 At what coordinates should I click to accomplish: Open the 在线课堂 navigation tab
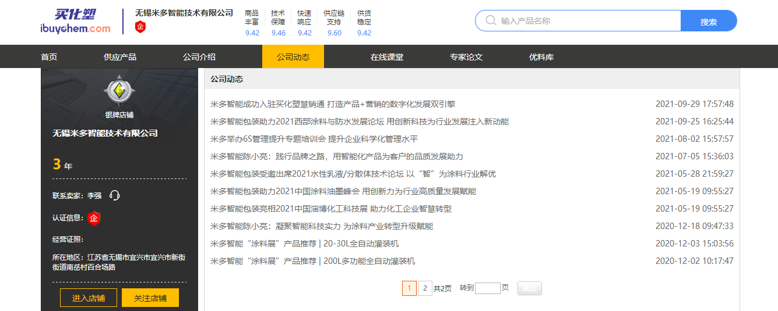[387, 57]
